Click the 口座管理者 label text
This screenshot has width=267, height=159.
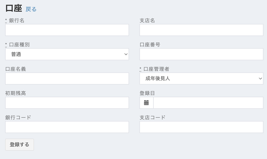click(156, 69)
